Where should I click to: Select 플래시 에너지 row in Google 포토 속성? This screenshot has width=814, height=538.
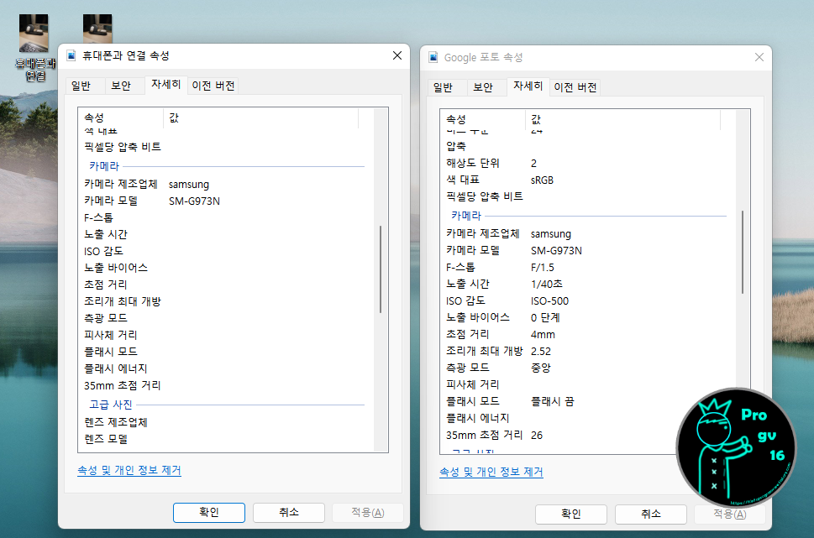586,418
